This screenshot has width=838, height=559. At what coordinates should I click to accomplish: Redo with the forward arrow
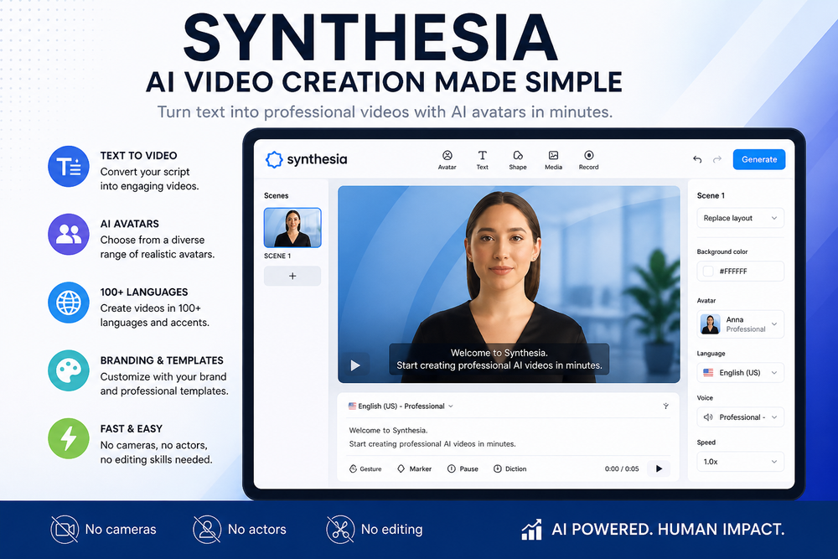717,159
